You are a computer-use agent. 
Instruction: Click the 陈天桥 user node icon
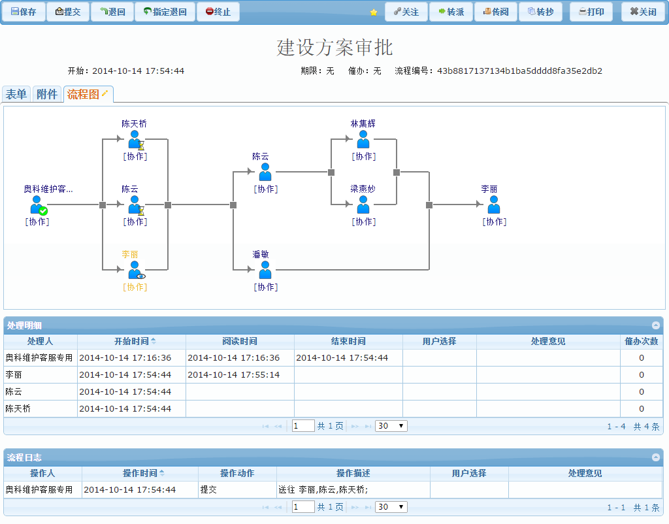coord(135,140)
